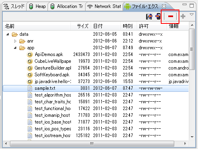Collapse the app folder
This screenshot has height=149, width=198.
coord(15,48)
